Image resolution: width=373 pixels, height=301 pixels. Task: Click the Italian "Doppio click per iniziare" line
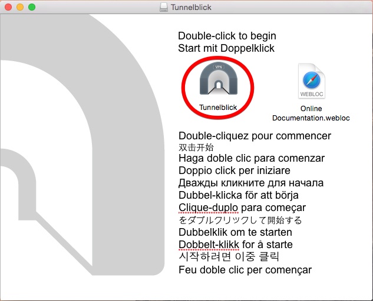pyautogui.click(x=235, y=170)
